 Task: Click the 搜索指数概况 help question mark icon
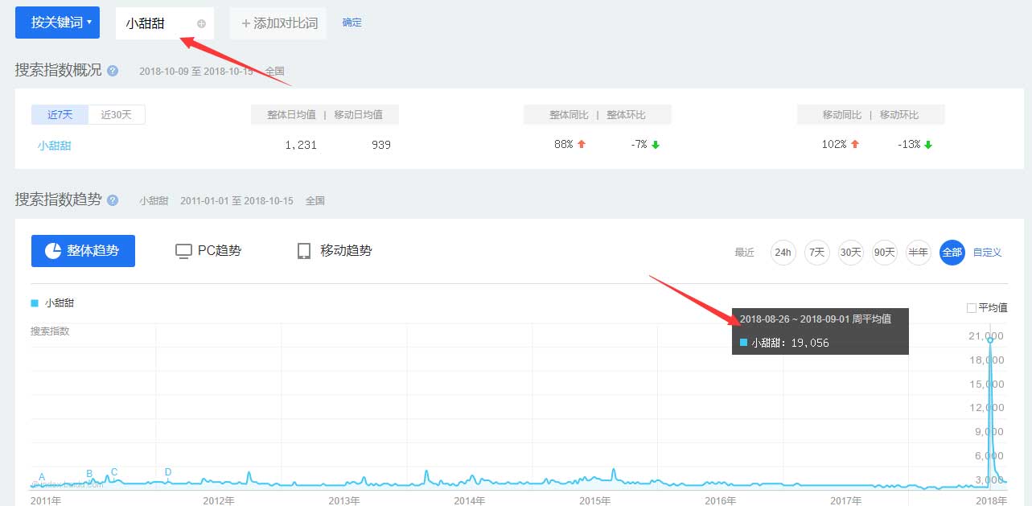click(x=112, y=71)
